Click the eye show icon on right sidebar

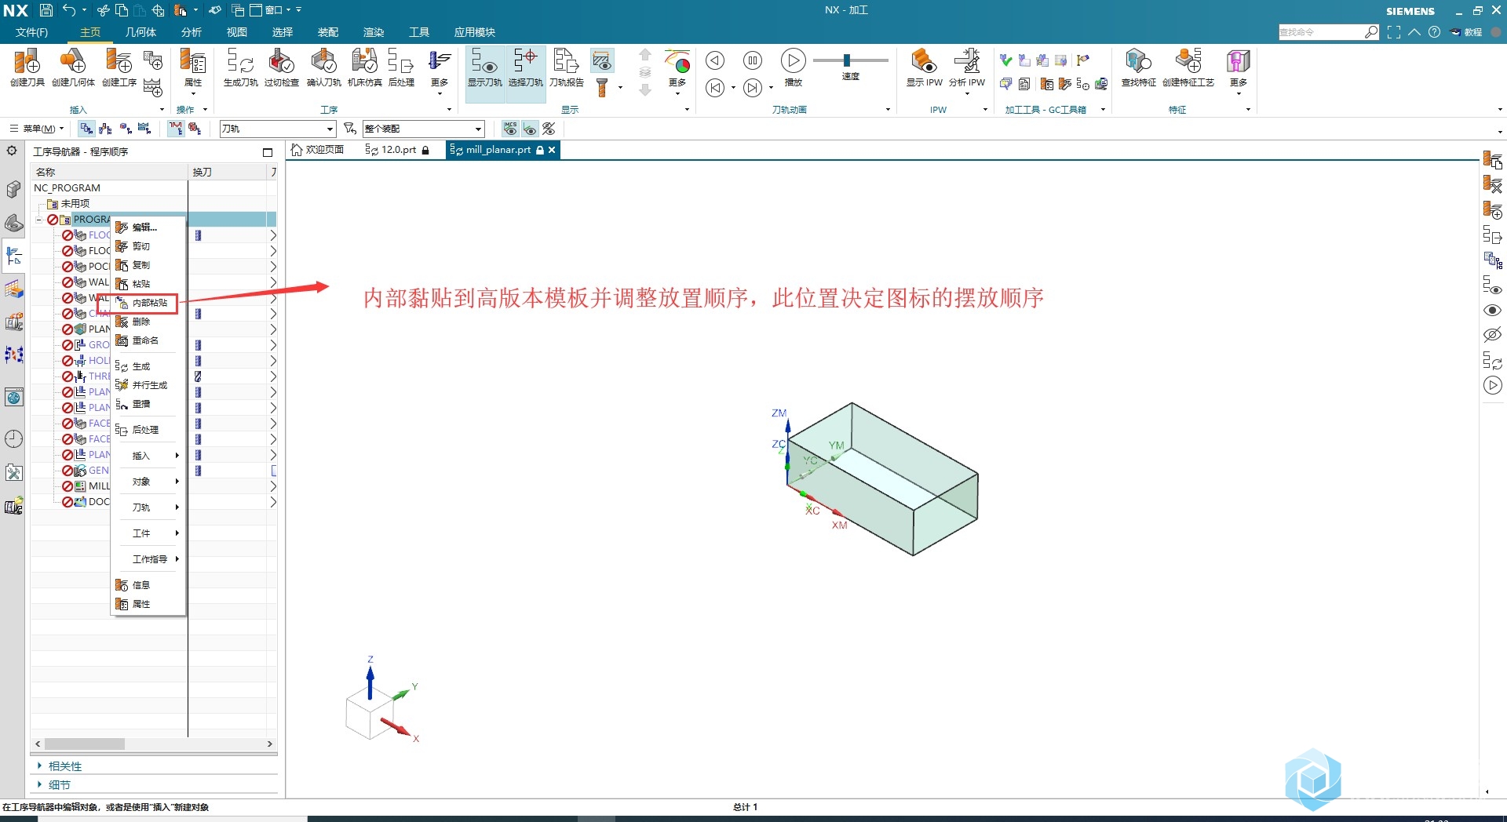tap(1492, 311)
